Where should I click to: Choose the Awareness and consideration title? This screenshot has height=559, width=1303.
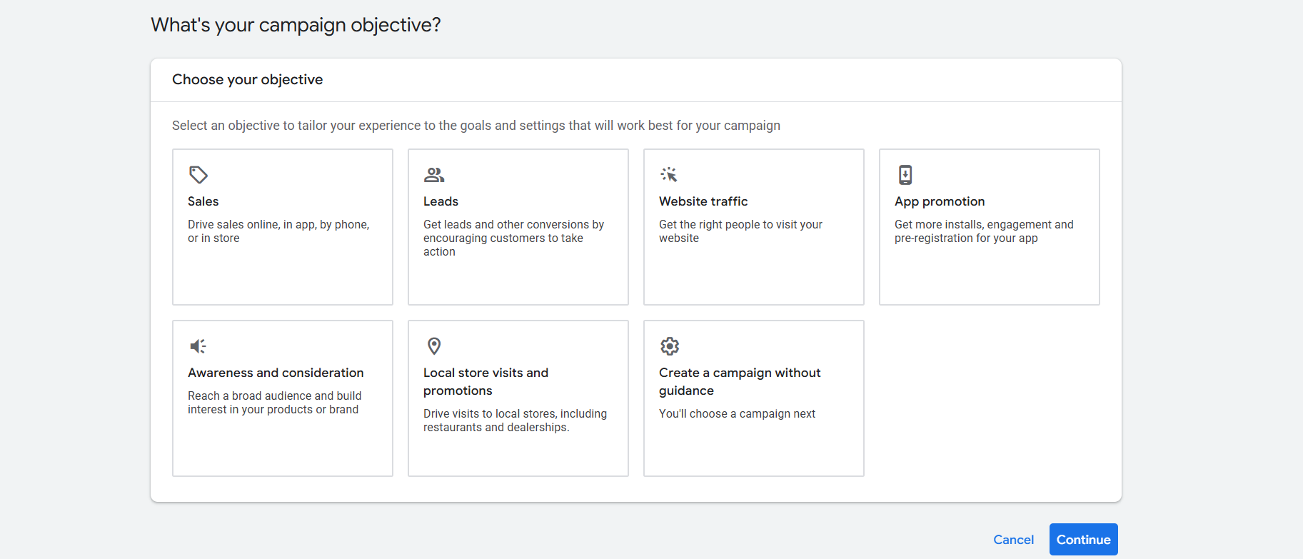(276, 373)
